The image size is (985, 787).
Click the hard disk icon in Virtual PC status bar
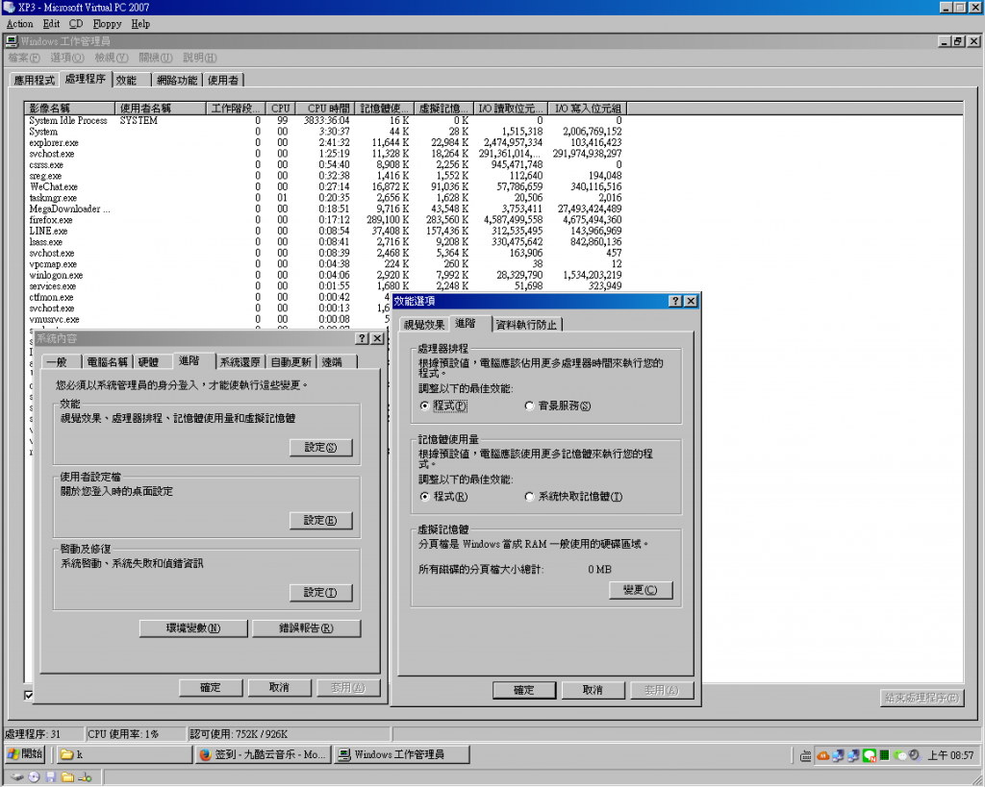17,777
